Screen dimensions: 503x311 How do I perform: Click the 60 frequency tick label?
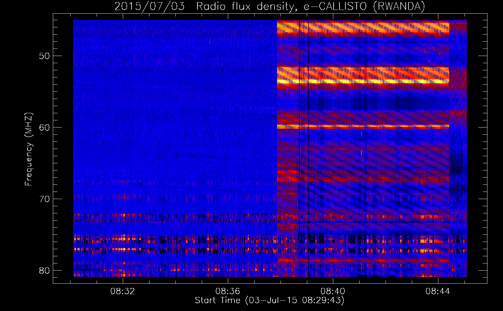pos(44,128)
